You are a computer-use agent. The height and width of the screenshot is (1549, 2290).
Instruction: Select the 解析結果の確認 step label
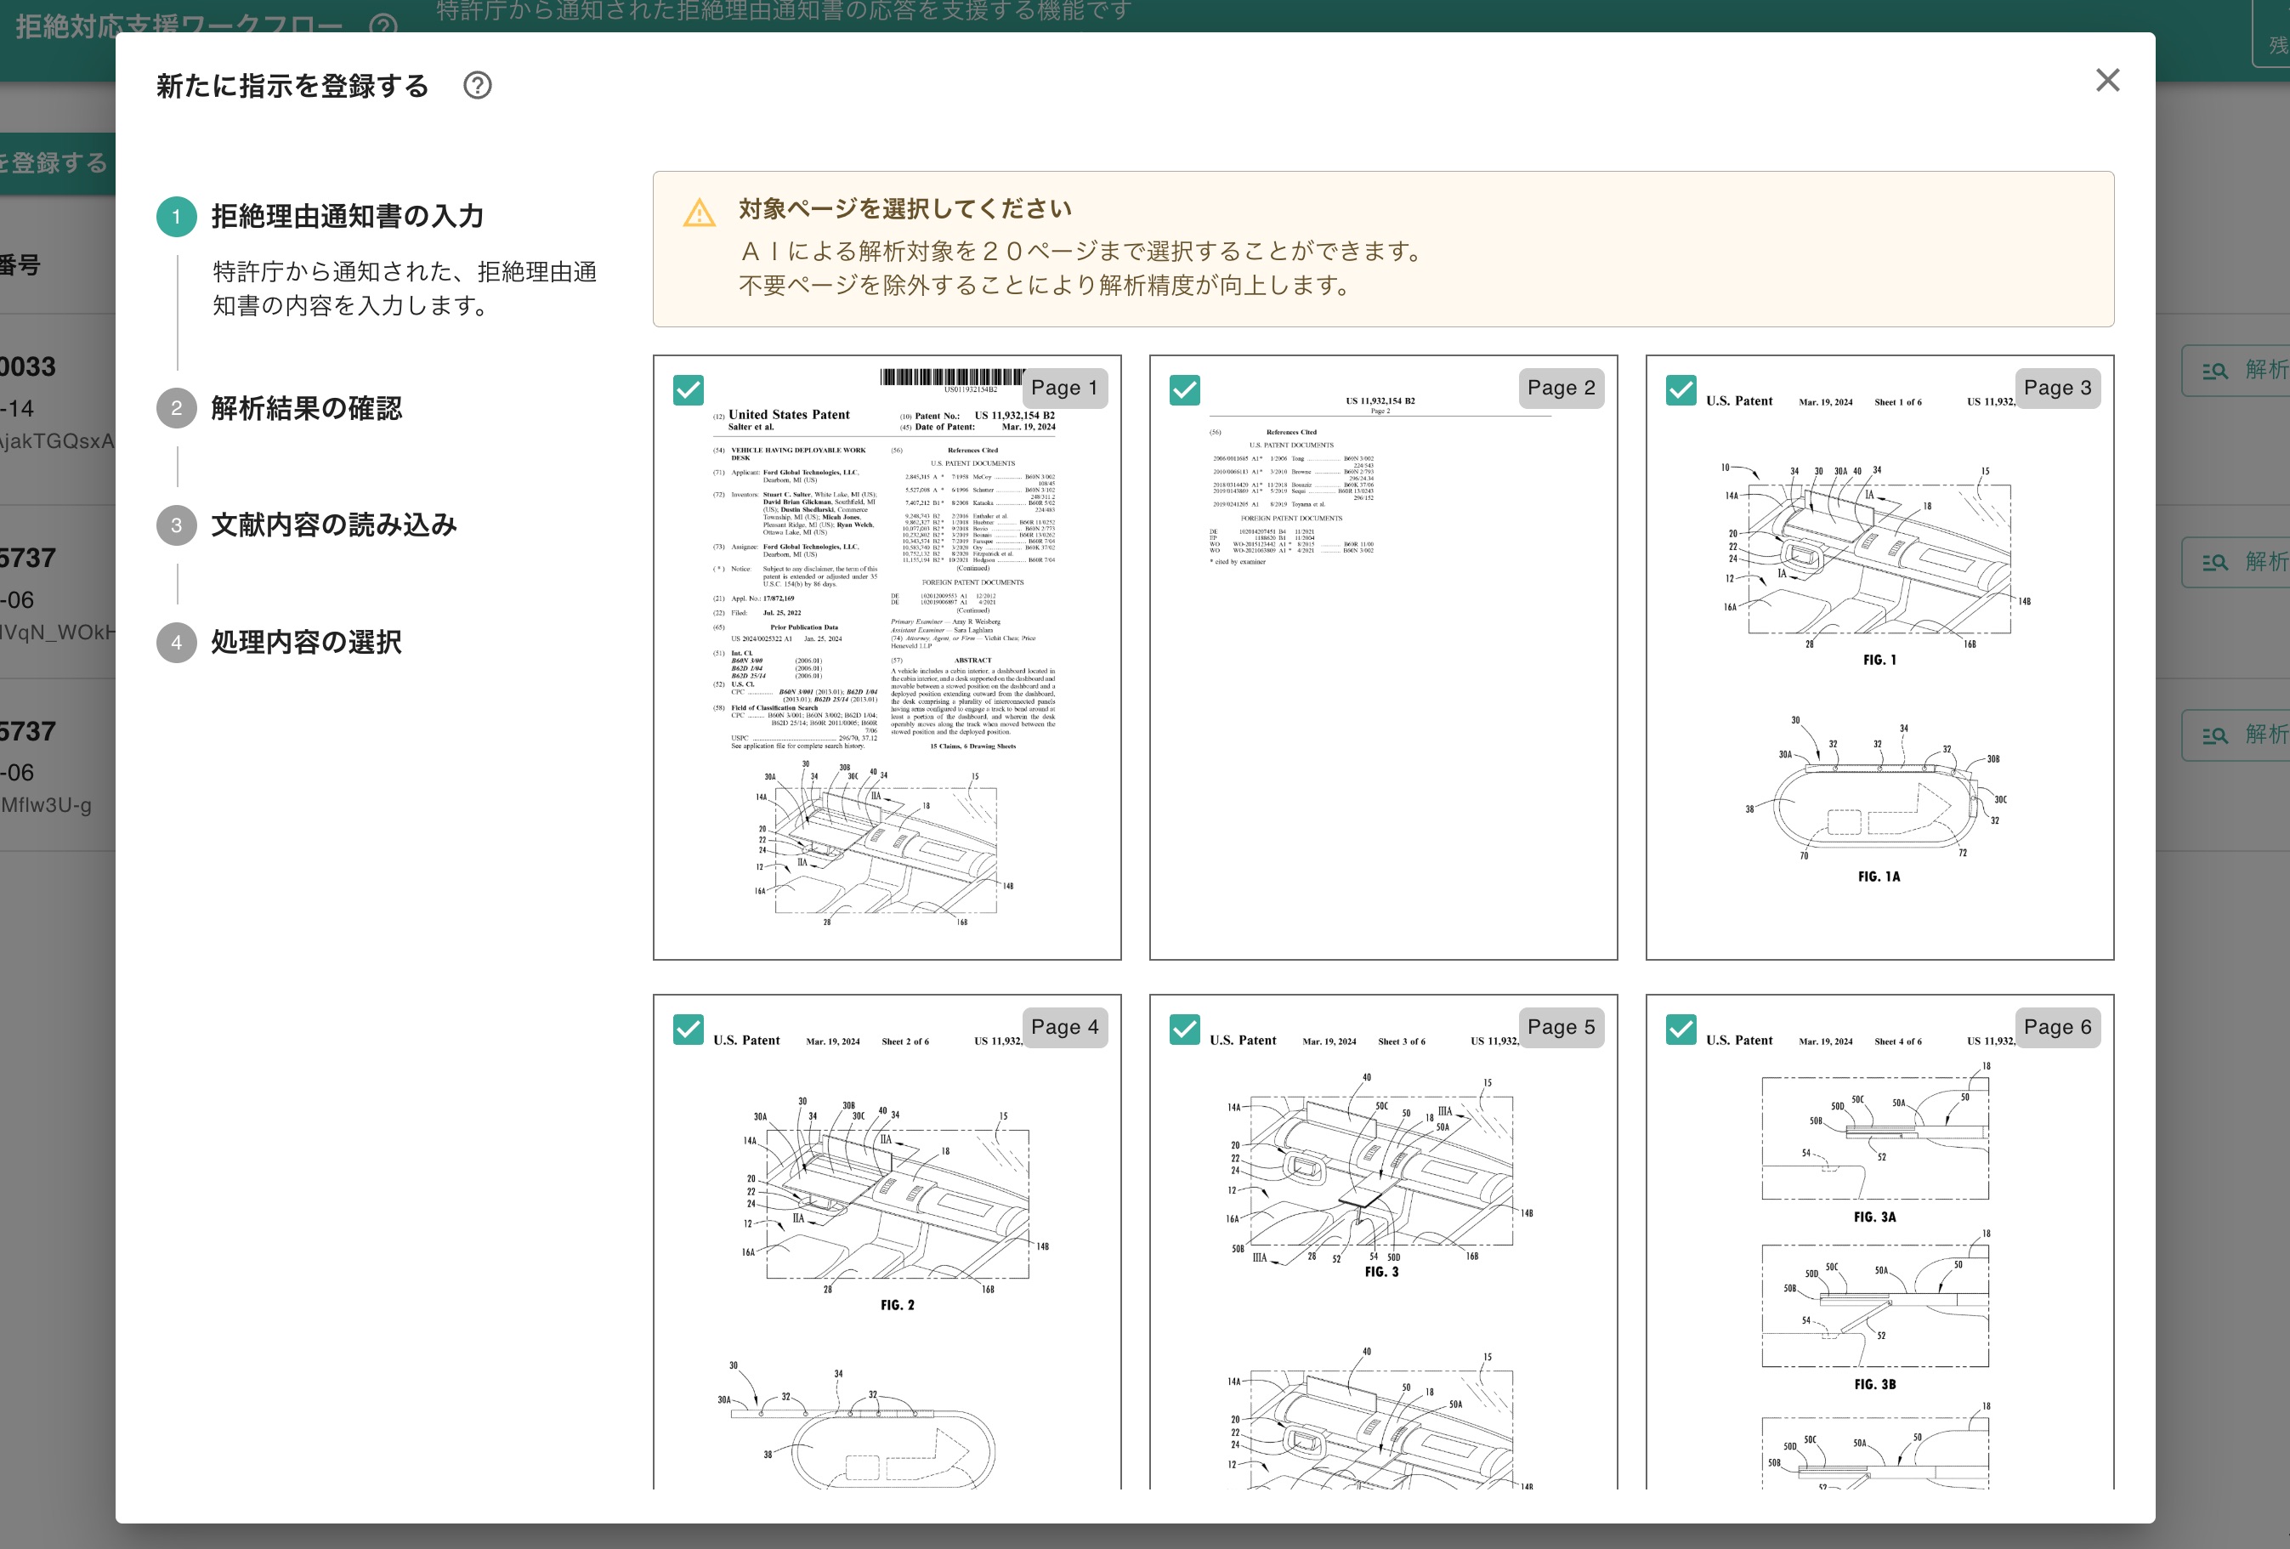coord(305,409)
